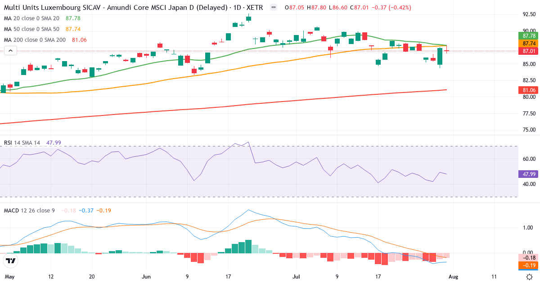Click the red 87.01 last price tag
Viewport: 540px width, 283px height.
click(529, 51)
